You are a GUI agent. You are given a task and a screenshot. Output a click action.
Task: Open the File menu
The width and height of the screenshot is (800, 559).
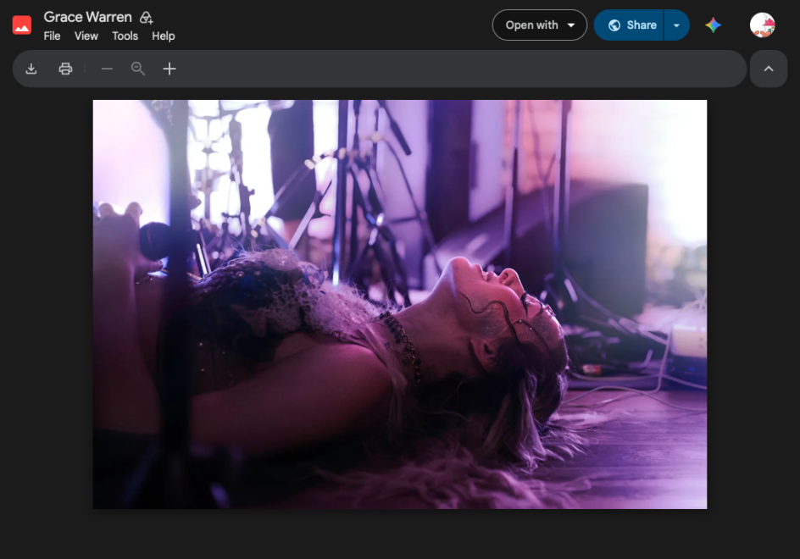point(52,36)
